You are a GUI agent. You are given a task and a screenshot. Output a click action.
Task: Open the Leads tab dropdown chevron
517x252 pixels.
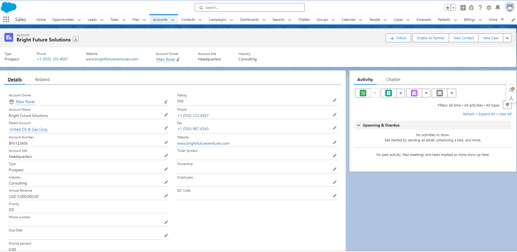pyautogui.click(x=102, y=20)
